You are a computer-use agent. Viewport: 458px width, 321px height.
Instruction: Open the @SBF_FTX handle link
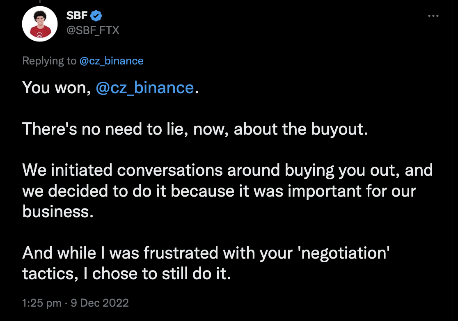(x=92, y=30)
